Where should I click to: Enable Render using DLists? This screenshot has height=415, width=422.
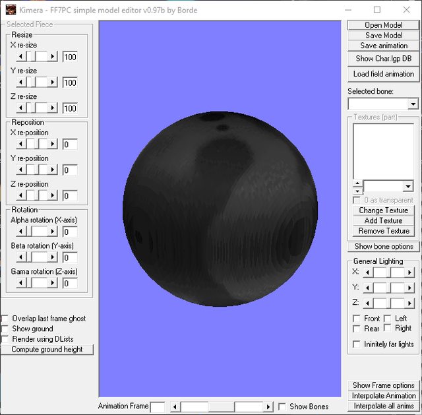[5, 339]
